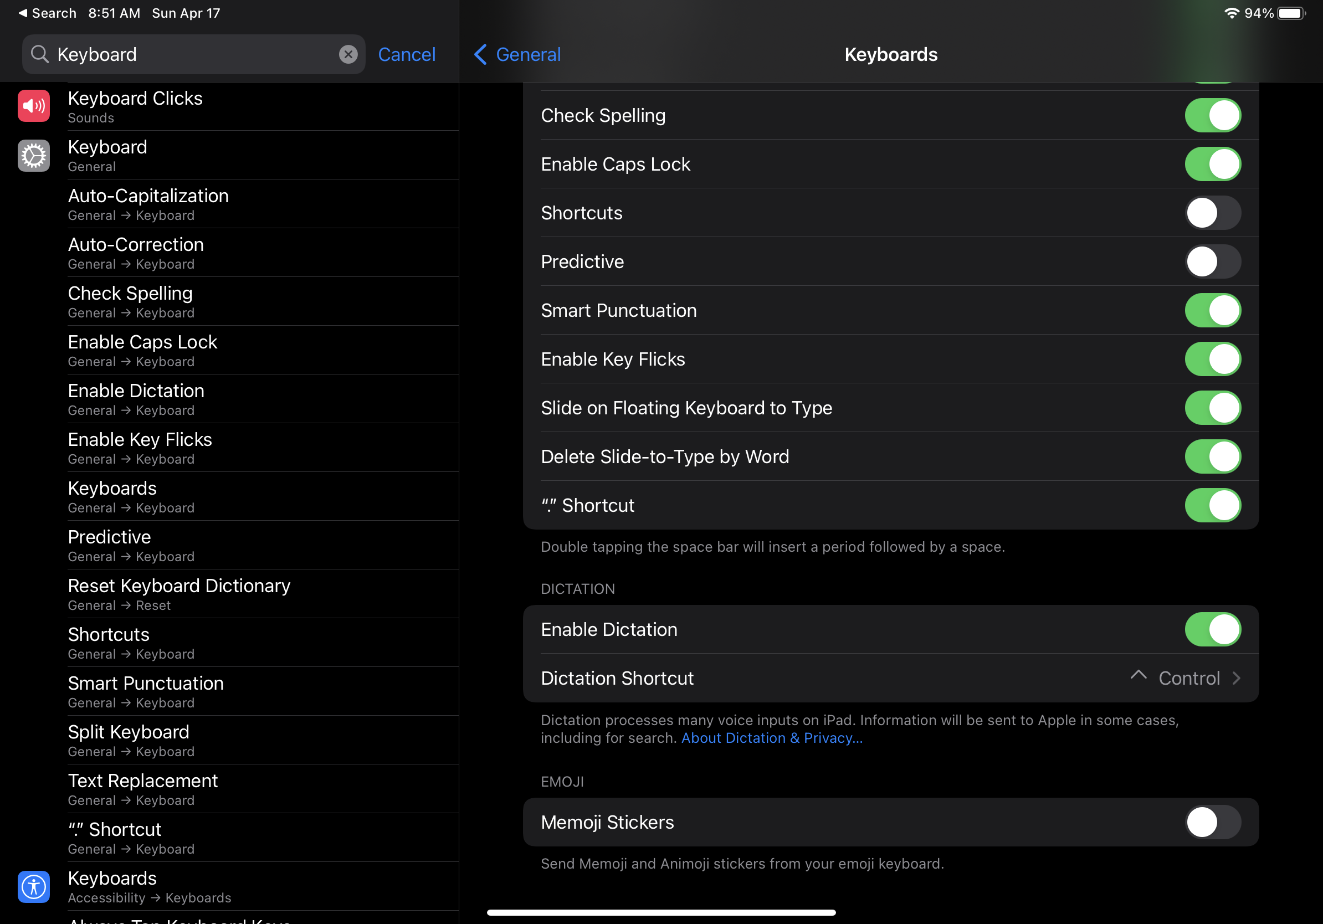Select the Reset Keyboard Dictionary result
1323x924 pixels.
click(178, 594)
